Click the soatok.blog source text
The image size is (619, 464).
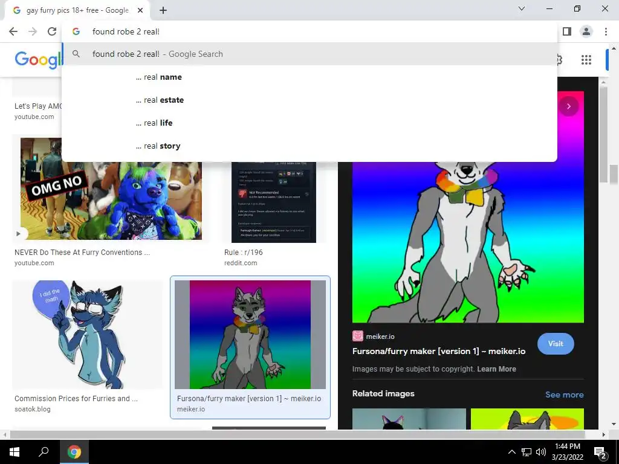(x=33, y=409)
